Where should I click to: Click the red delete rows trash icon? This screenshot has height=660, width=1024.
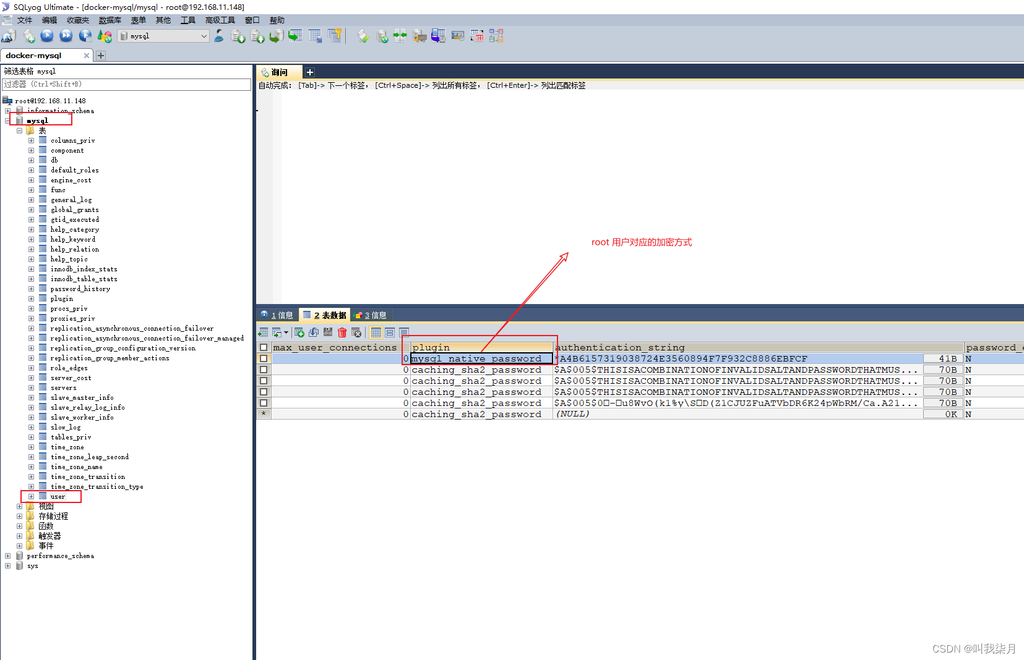pyautogui.click(x=342, y=332)
